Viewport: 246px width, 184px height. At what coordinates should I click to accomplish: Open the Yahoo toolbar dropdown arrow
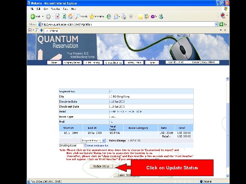click(x=156, y=17)
